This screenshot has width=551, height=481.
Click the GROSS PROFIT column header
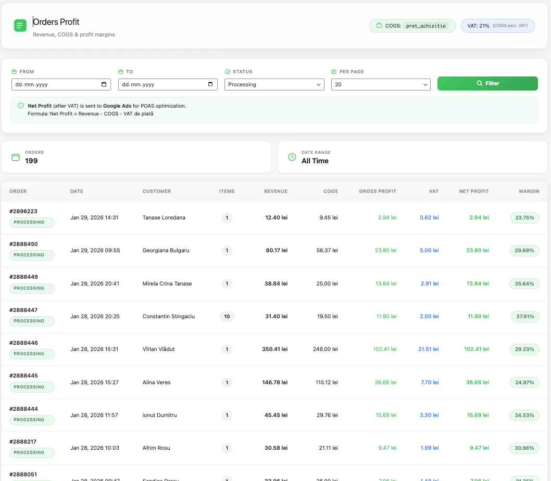(x=378, y=191)
